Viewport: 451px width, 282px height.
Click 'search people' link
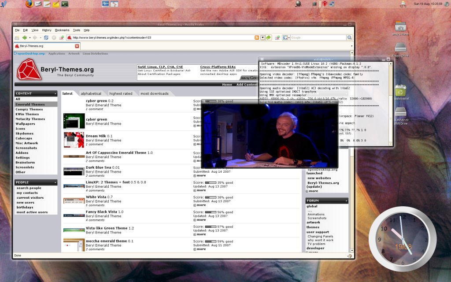29,188
